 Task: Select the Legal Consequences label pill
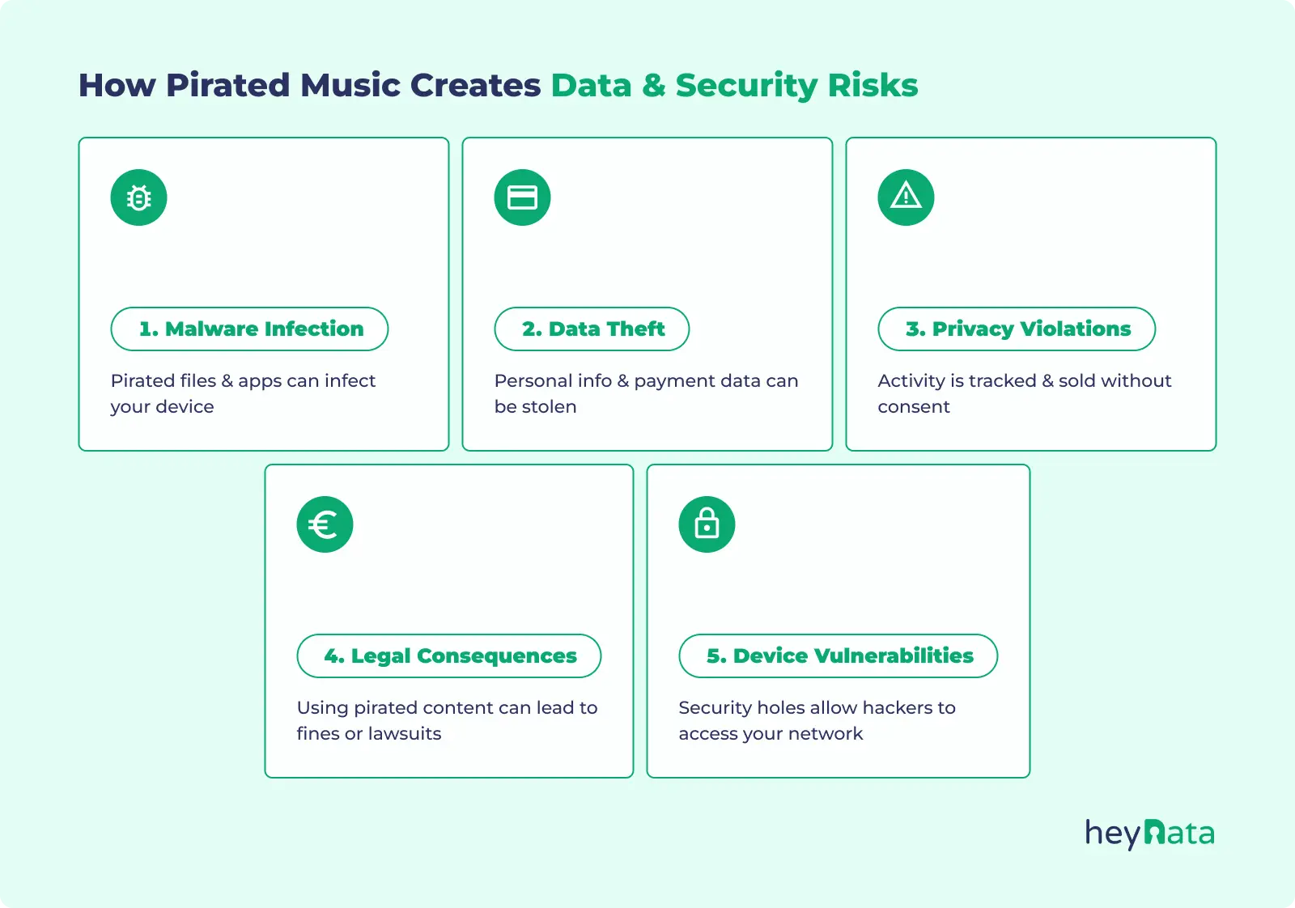click(x=449, y=656)
